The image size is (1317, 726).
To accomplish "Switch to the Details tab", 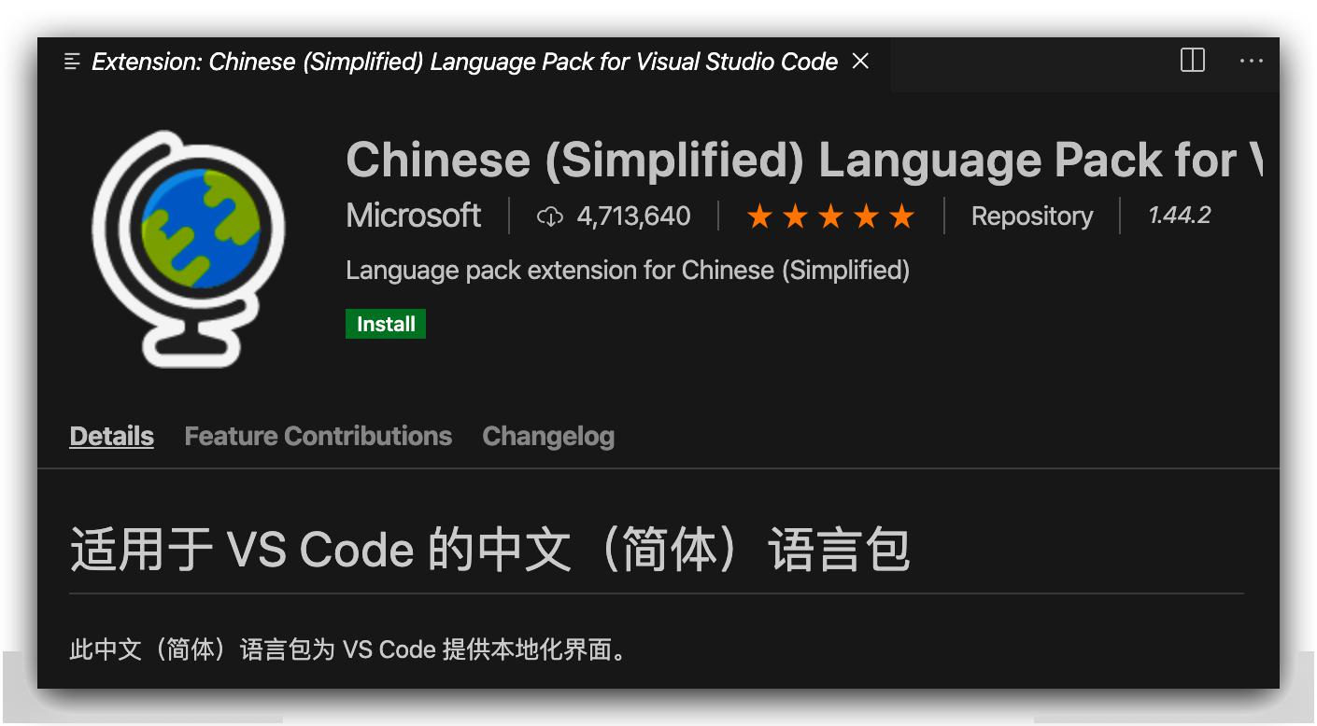I will (111, 436).
